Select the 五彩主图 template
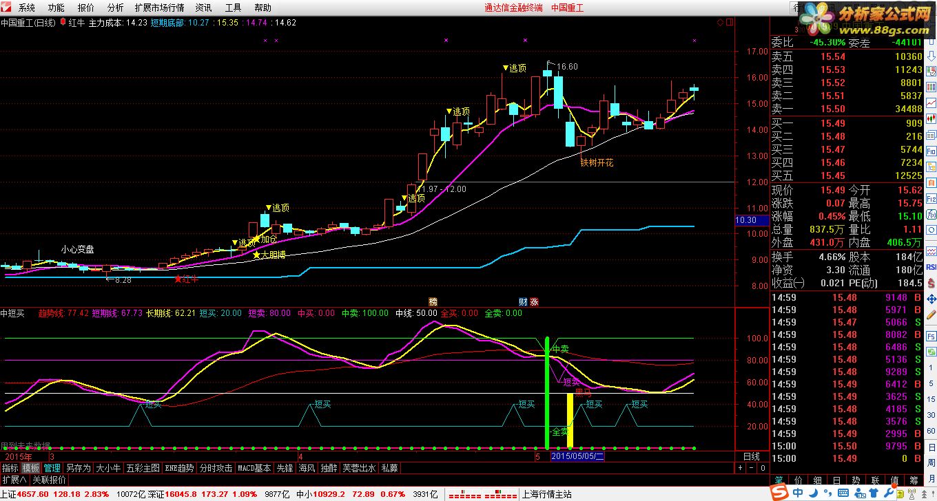This screenshot has height=501, width=937. pos(143,468)
